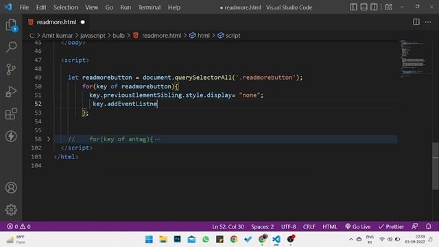The image size is (439, 247).
Task: Change file encoding UTF-8
Action: coord(288,226)
